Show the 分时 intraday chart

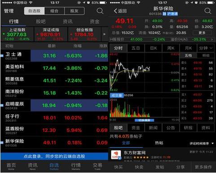point(118,48)
